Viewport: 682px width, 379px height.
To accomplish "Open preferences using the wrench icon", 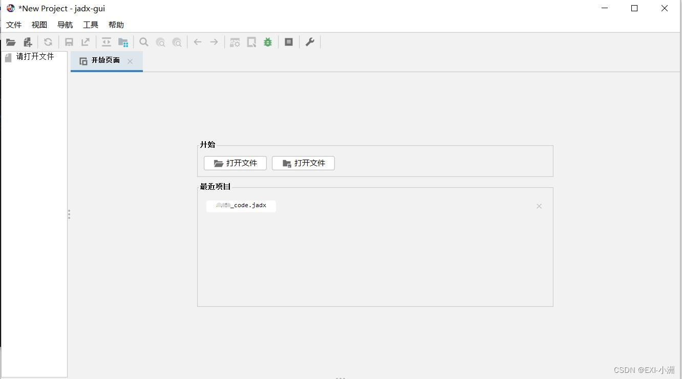I will [x=310, y=42].
